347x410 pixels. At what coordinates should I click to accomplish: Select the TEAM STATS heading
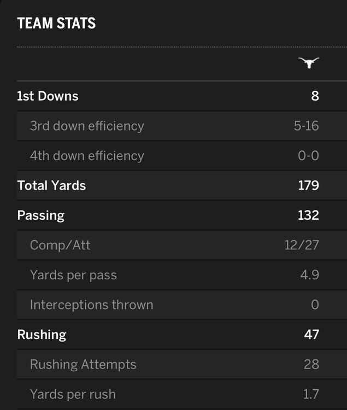pos(56,24)
